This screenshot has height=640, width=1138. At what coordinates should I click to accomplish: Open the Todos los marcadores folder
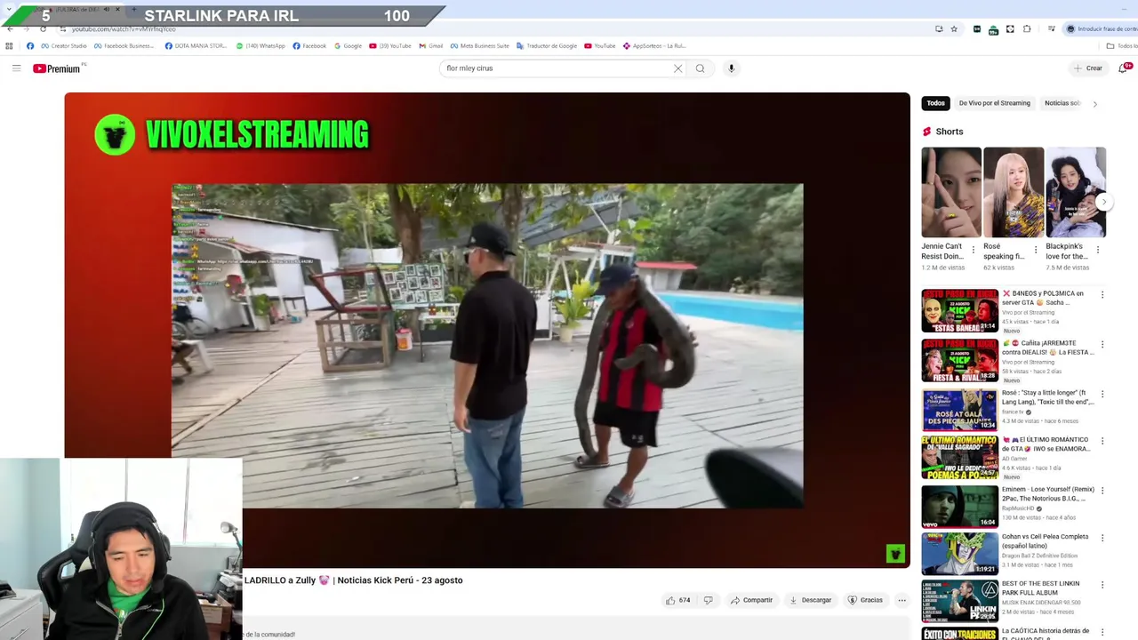[1122, 46]
